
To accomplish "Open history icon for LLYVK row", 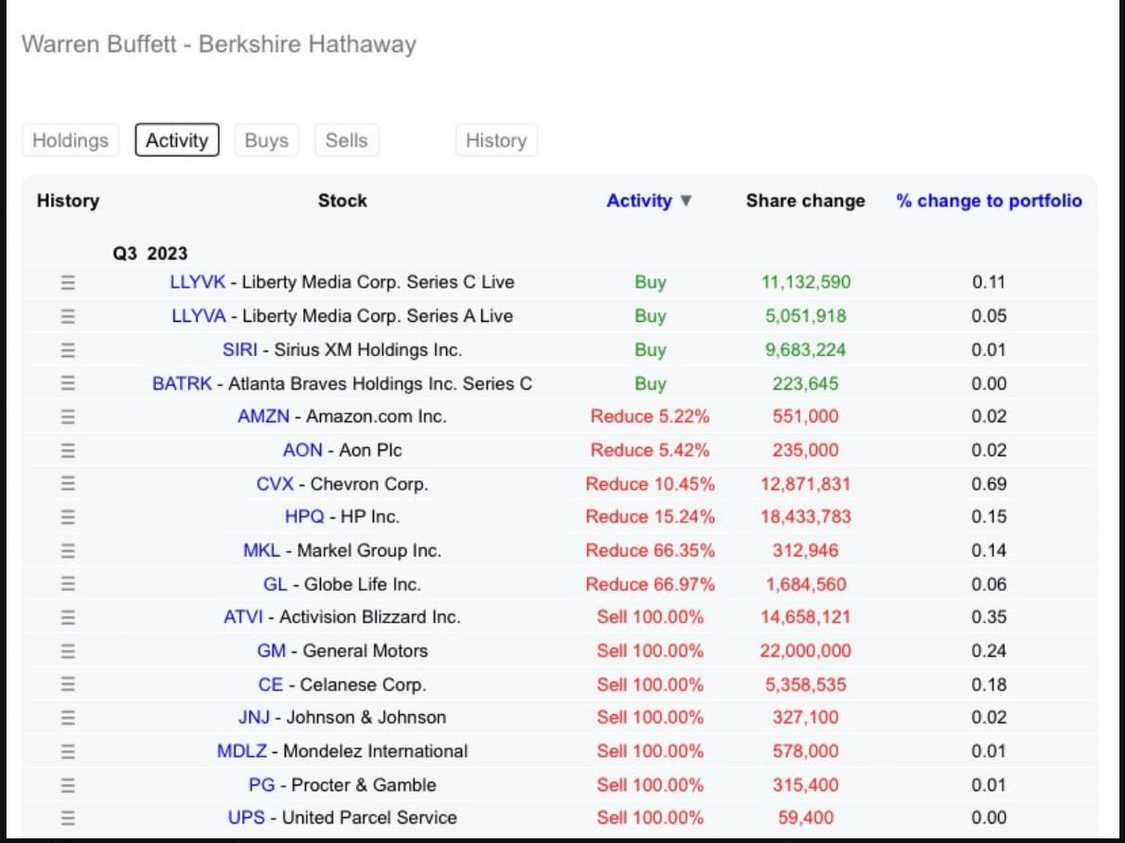I will click(x=68, y=283).
